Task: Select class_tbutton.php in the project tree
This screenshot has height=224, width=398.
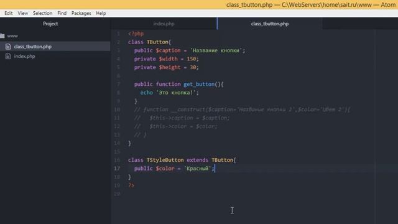Action: (x=33, y=47)
